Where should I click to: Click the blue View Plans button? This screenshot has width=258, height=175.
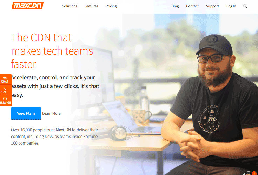26,113
